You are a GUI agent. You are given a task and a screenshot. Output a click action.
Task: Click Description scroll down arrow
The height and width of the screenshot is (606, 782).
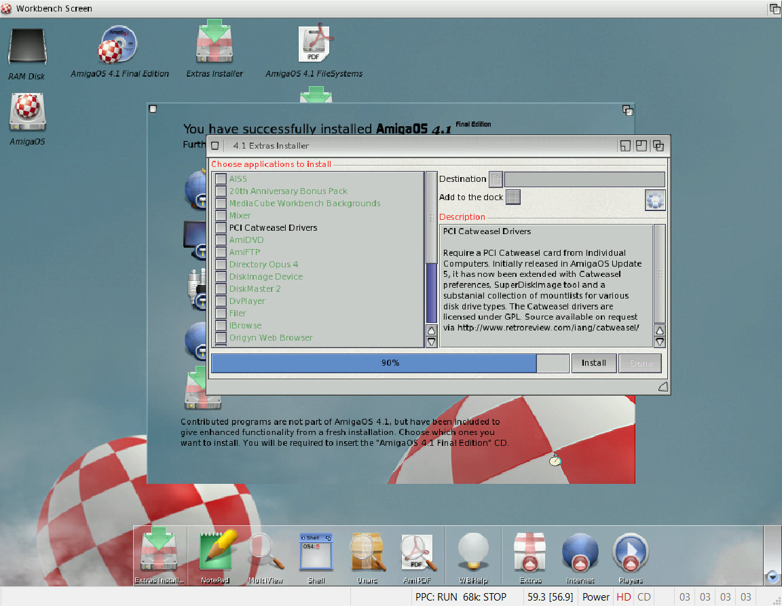coord(659,341)
